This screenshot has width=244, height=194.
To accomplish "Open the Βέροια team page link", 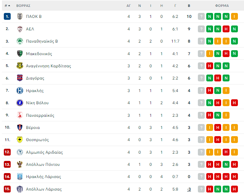I will (x=33, y=127).
